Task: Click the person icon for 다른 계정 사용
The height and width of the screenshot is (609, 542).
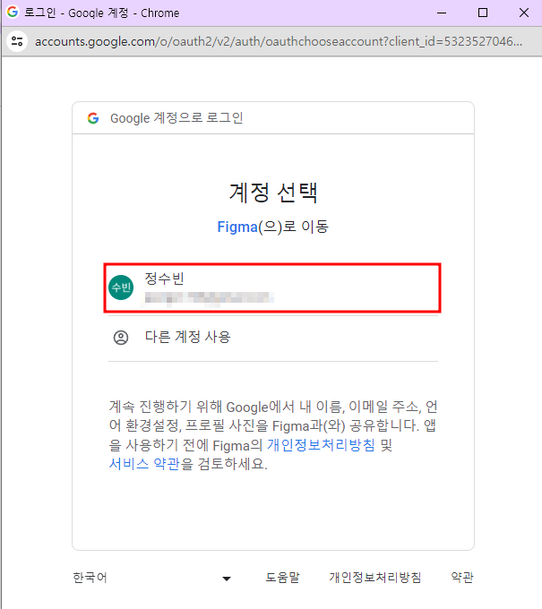Action: click(x=121, y=338)
